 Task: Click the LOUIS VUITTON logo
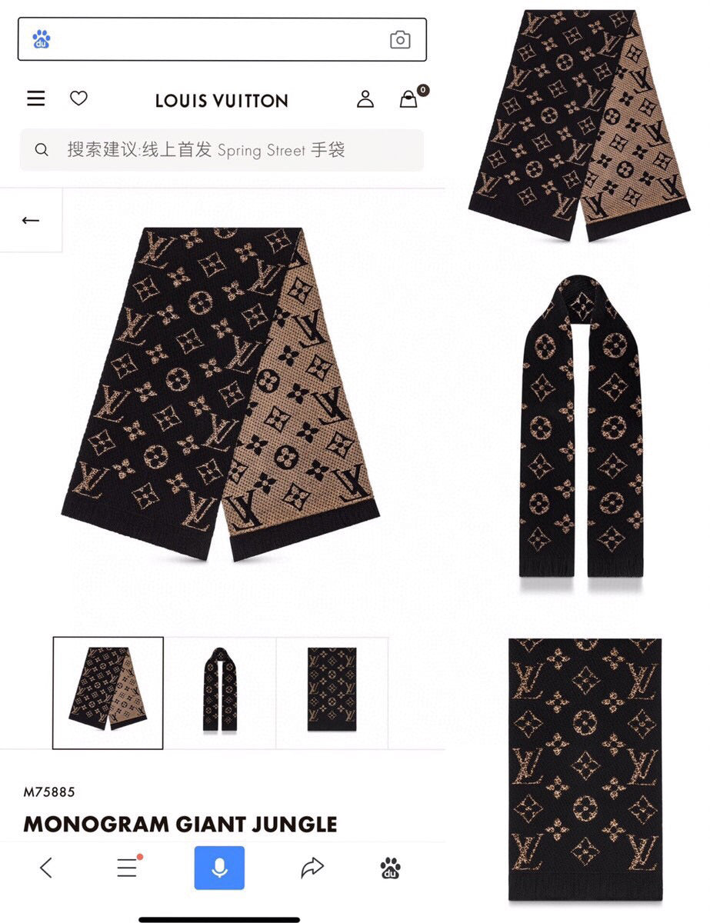point(222,101)
